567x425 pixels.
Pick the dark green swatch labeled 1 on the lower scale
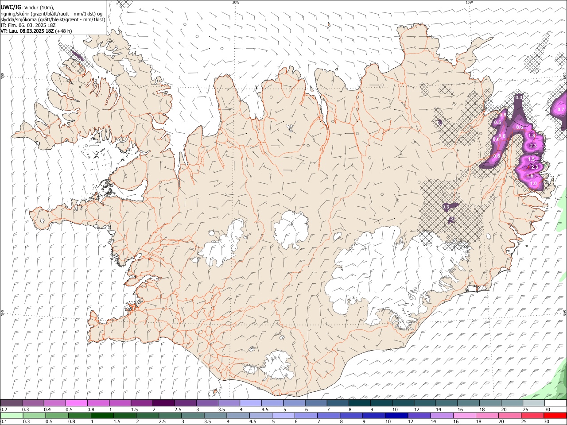coord(103,416)
